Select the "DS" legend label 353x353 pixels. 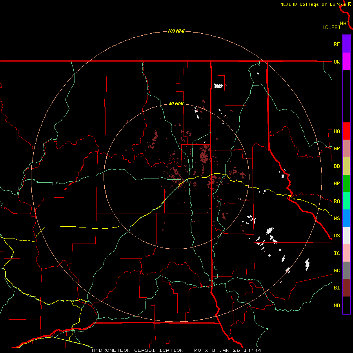coord(337,236)
